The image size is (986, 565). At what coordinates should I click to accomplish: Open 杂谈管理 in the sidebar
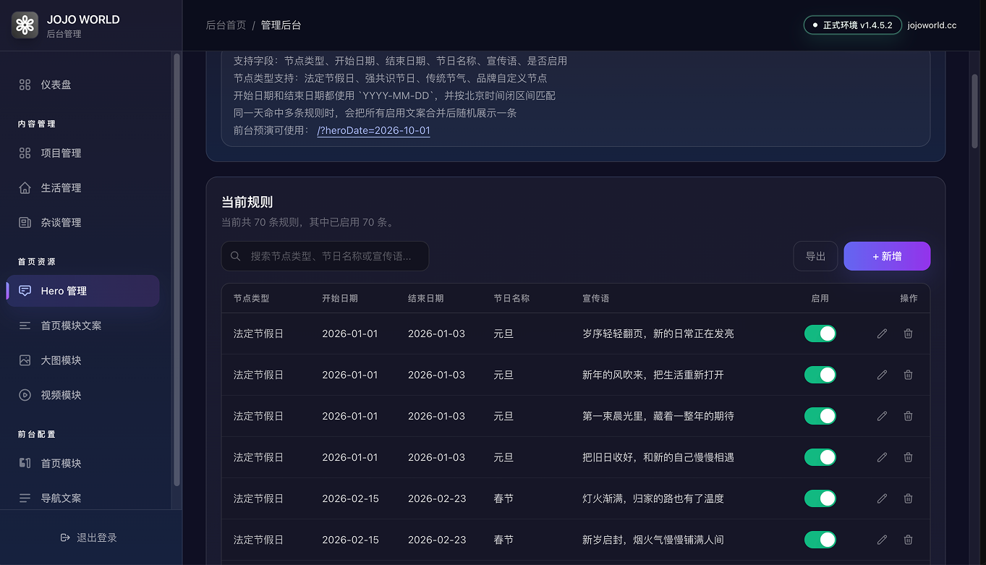[x=82, y=223]
